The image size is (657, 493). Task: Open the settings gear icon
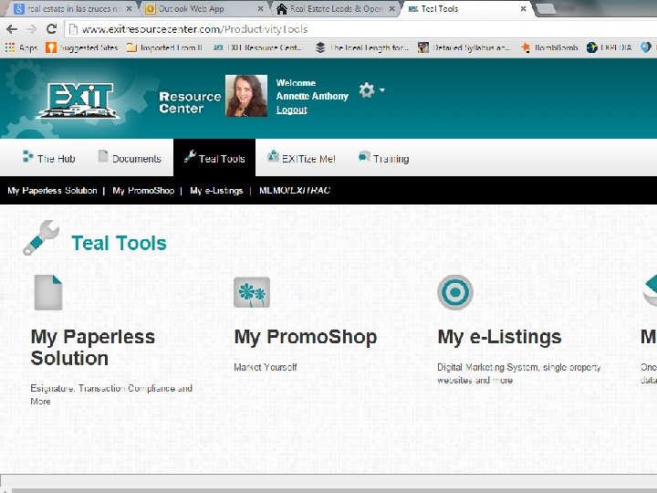point(367,90)
